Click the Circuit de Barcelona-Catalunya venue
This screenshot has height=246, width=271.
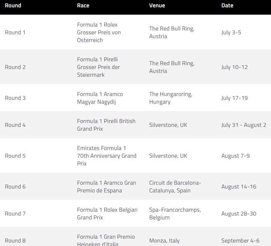(x=175, y=187)
